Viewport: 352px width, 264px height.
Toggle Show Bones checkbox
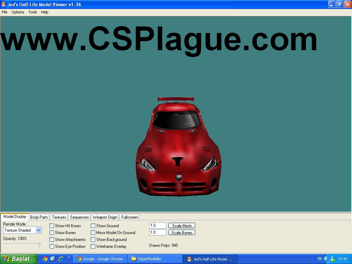tap(52, 233)
